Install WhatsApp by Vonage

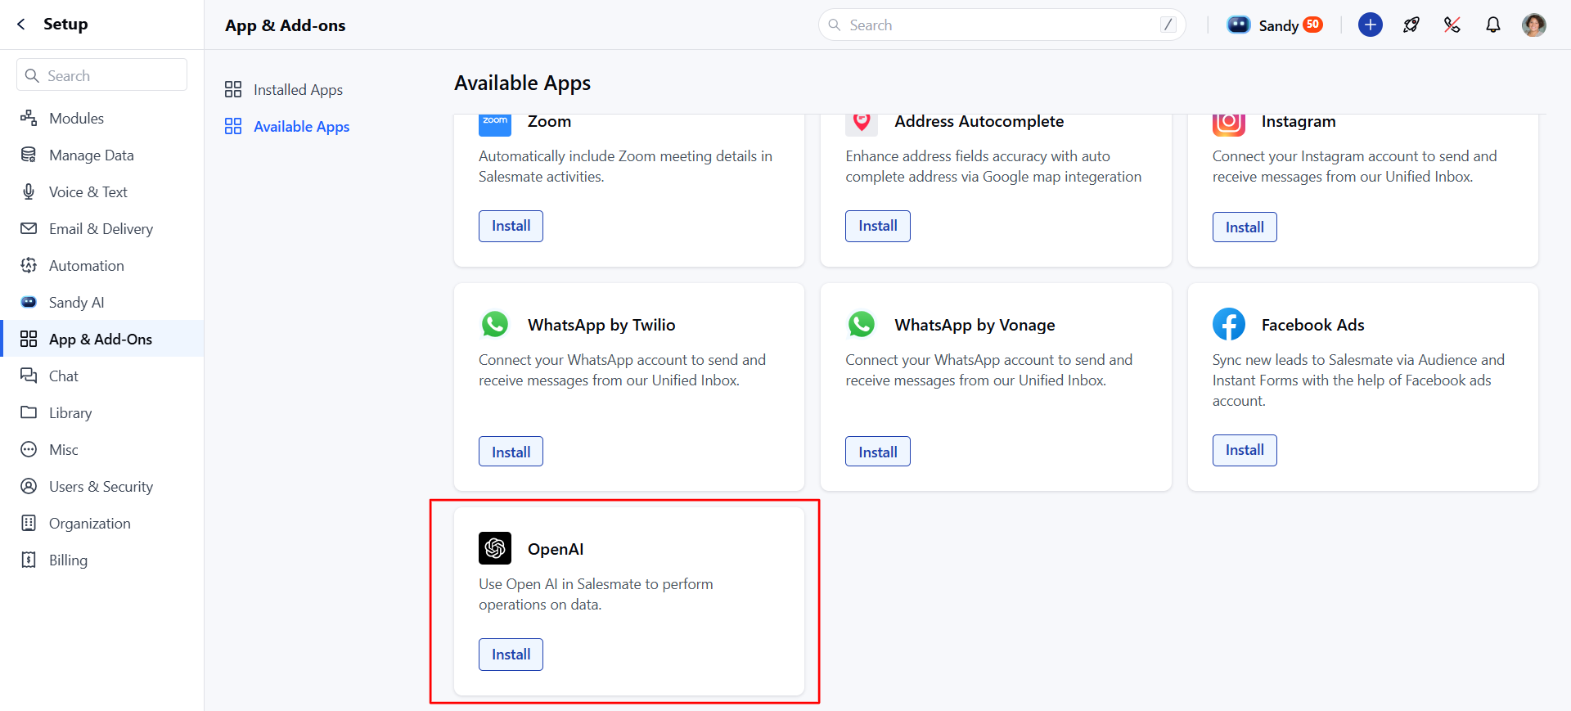pos(877,452)
